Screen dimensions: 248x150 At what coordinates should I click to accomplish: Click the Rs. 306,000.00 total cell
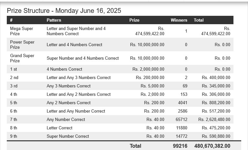[216, 94]
